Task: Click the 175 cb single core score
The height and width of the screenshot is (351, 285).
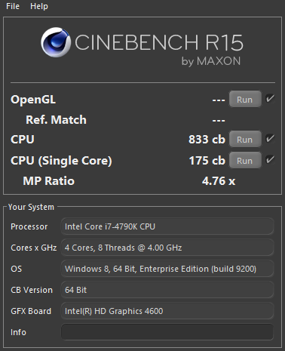Action: coord(207,160)
